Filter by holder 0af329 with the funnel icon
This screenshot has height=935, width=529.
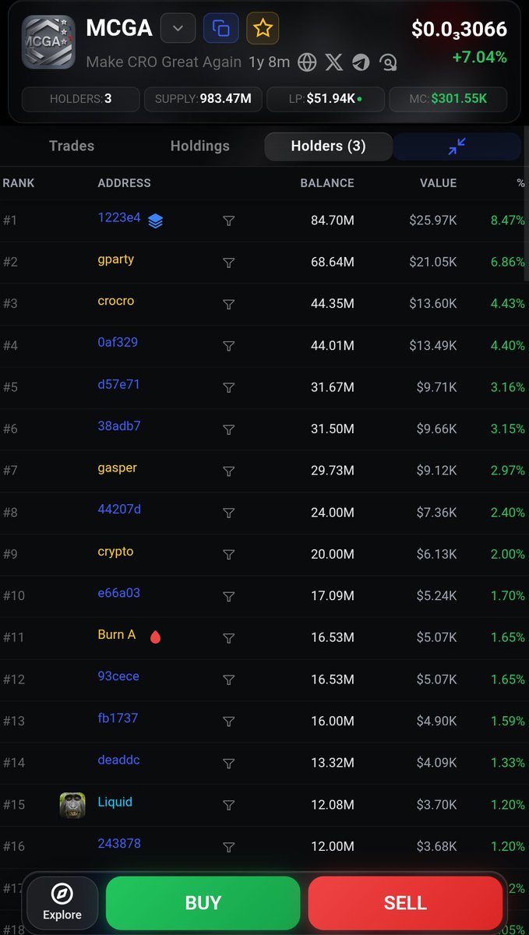click(228, 346)
